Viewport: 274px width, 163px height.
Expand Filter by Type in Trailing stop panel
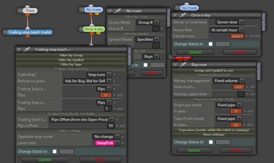71,64
